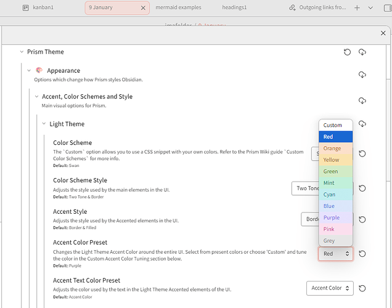Open the Color Scheme dropdown

click(315, 153)
